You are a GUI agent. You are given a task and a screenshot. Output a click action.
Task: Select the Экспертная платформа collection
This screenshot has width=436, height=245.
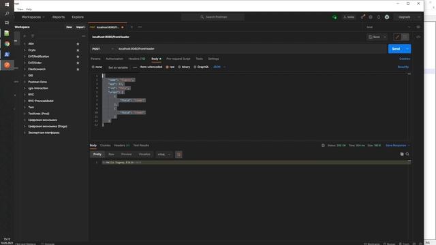point(44,133)
